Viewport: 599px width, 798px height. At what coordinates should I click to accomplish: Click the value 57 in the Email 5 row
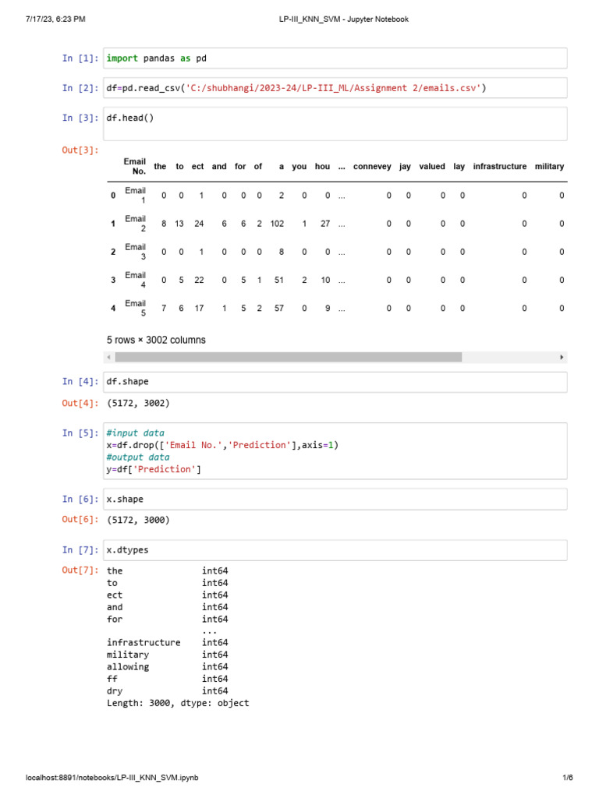(x=278, y=308)
